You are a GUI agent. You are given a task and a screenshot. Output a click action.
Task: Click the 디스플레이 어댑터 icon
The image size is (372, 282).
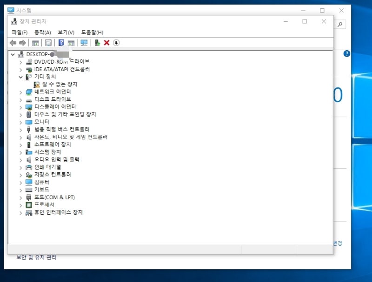[29, 107]
